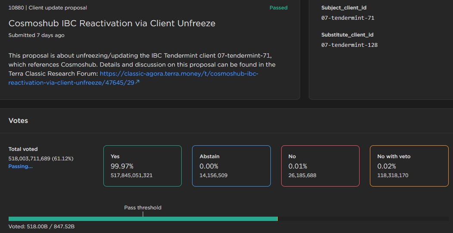
Task: Click the green Passed status badge
Action: (x=278, y=8)
